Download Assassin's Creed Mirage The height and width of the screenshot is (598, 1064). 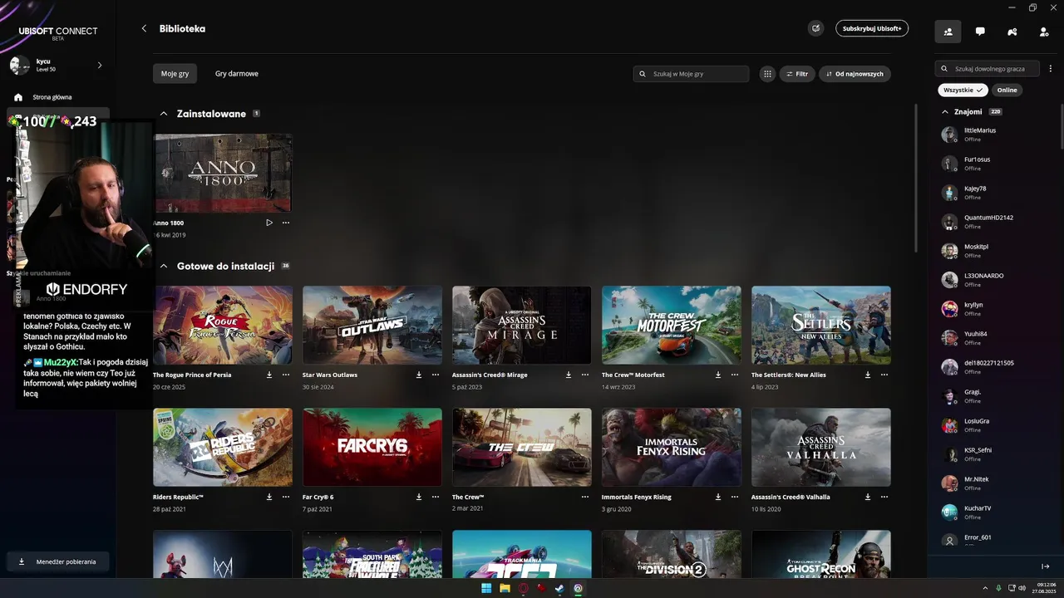tap(569, 375)
